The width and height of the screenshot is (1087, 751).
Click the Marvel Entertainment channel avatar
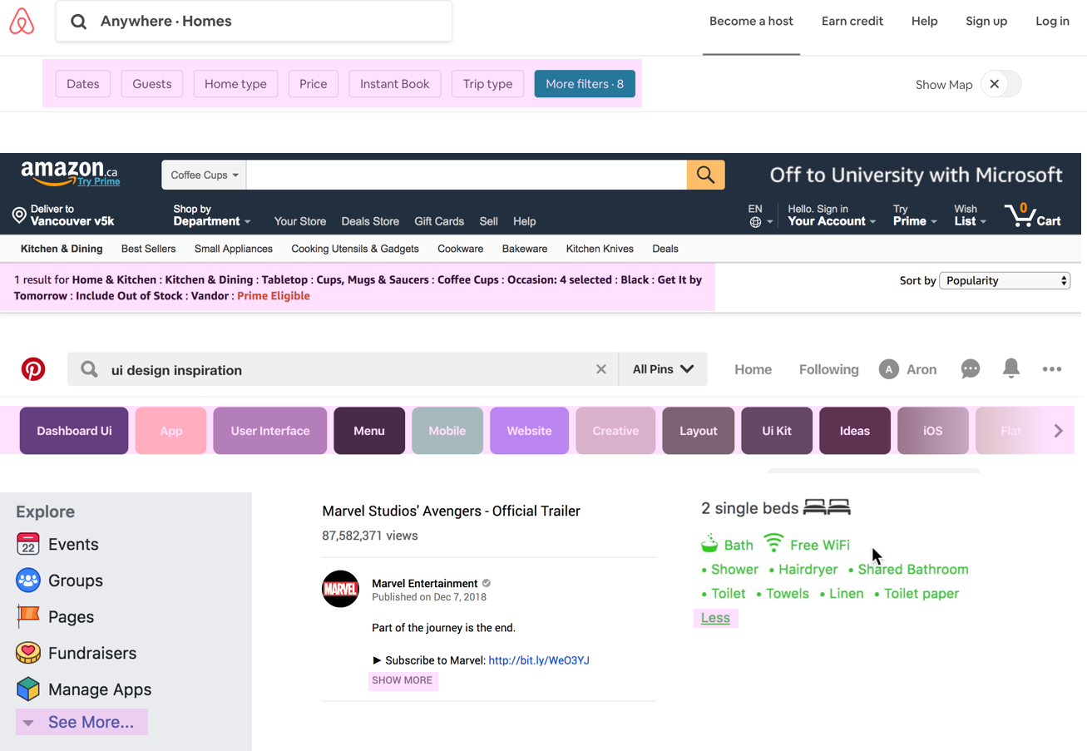[340, 589]
